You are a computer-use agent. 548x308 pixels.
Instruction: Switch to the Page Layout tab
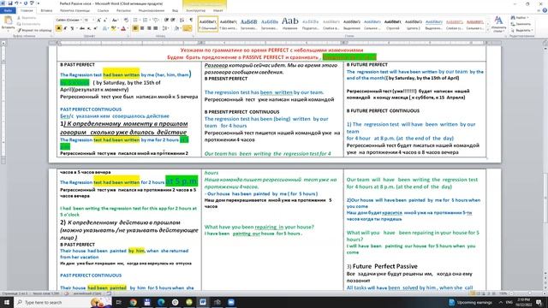click(x=74, y=10)
